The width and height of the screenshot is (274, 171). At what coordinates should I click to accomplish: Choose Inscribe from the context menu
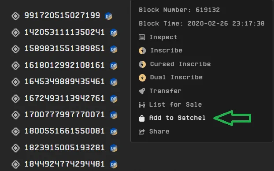(167, 51)
